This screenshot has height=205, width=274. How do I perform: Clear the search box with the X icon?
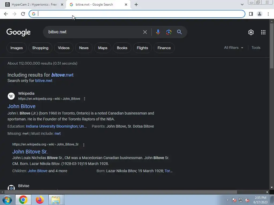click(x=145, y=32)
